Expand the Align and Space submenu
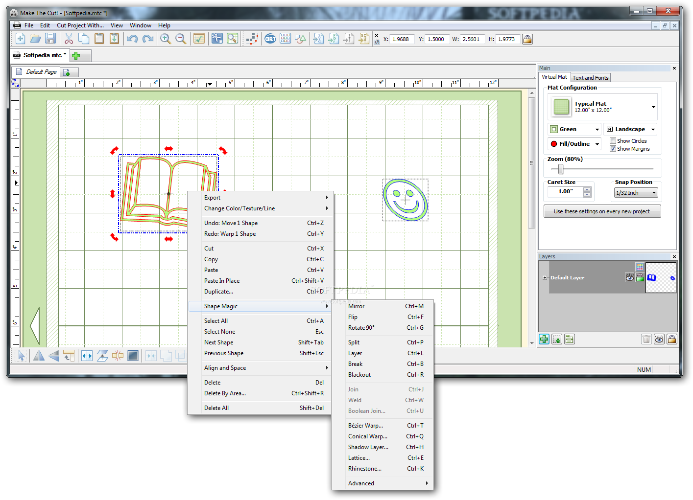693x500 pixels. click(x=261, y=368)
